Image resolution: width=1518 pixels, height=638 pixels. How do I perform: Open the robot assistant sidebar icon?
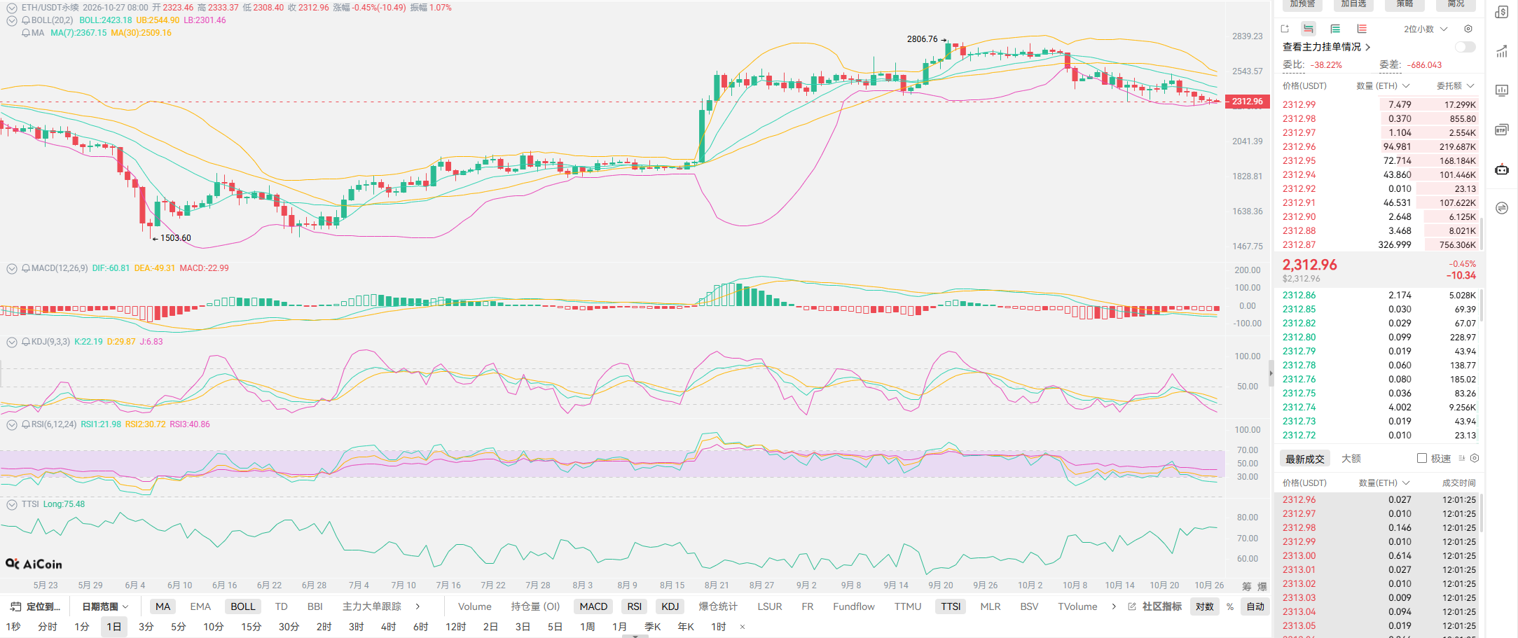point(1502,169)
